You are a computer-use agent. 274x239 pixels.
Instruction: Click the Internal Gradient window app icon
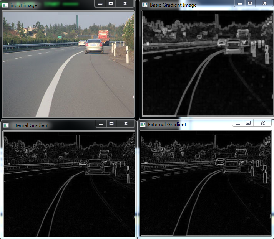pos(6,125)
